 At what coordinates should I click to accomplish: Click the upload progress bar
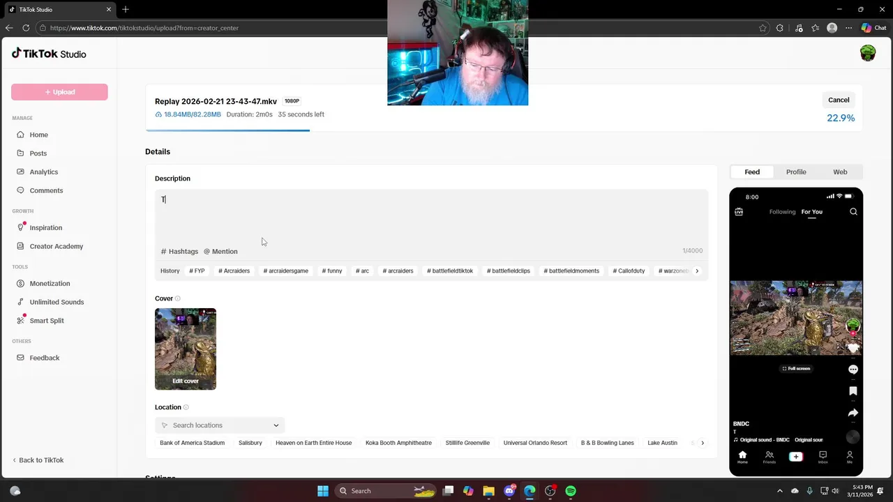pos(504,130)
